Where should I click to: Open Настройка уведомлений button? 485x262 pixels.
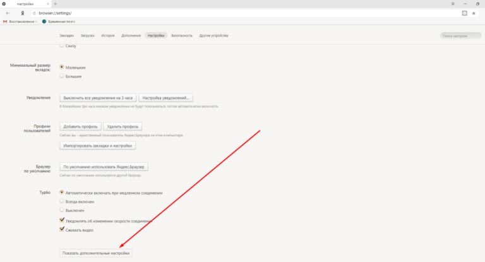(166, 98)
